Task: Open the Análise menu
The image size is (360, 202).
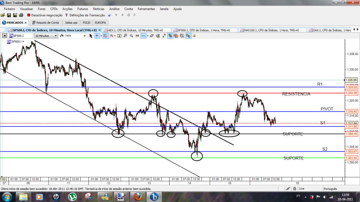Action: pos(114,9)
